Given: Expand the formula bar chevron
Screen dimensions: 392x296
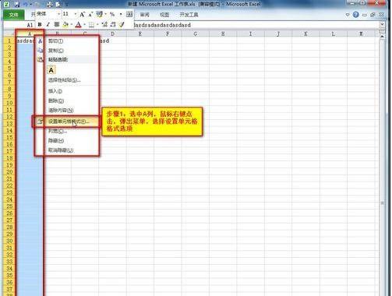Looking at the screenshot, I should [x=382, y=24].
